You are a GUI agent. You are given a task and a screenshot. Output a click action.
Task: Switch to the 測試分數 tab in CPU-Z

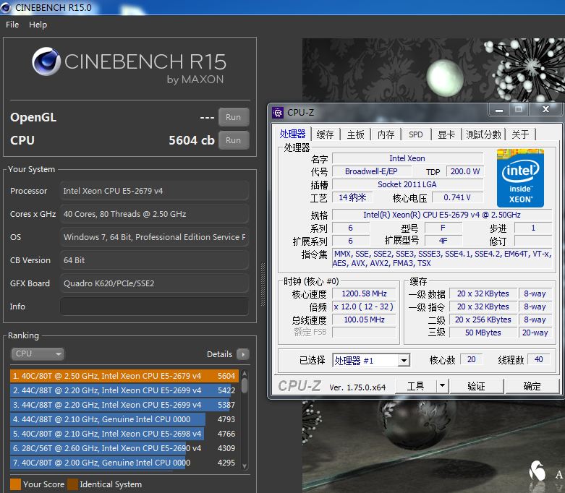[483, 134]
